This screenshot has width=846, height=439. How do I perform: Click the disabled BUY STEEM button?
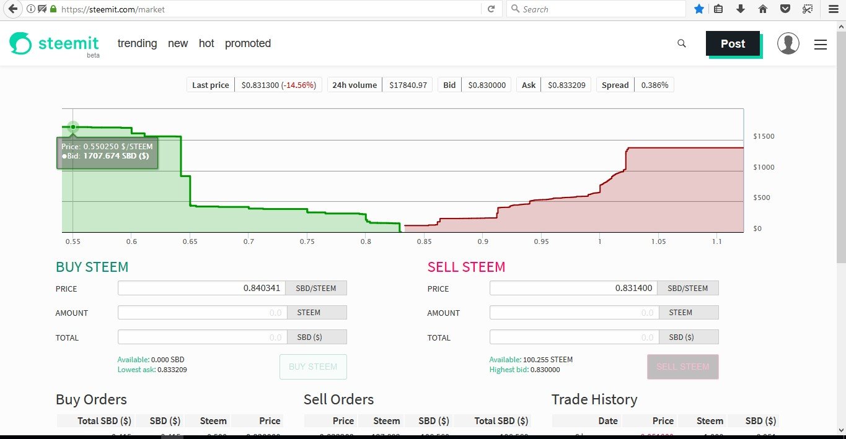(313, 367)
